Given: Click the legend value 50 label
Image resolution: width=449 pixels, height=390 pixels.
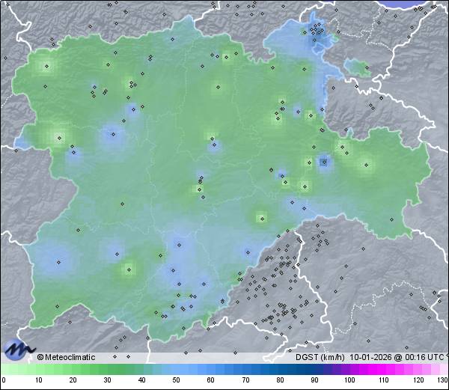Looking at the screenshot, I should coord(176,381).
